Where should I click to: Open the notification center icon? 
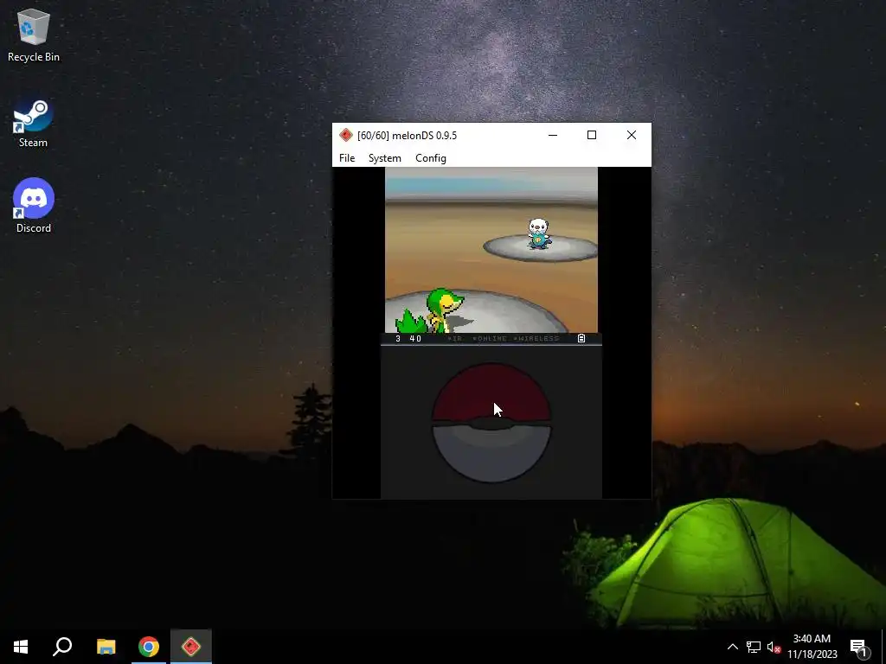(x=859, y=647)
